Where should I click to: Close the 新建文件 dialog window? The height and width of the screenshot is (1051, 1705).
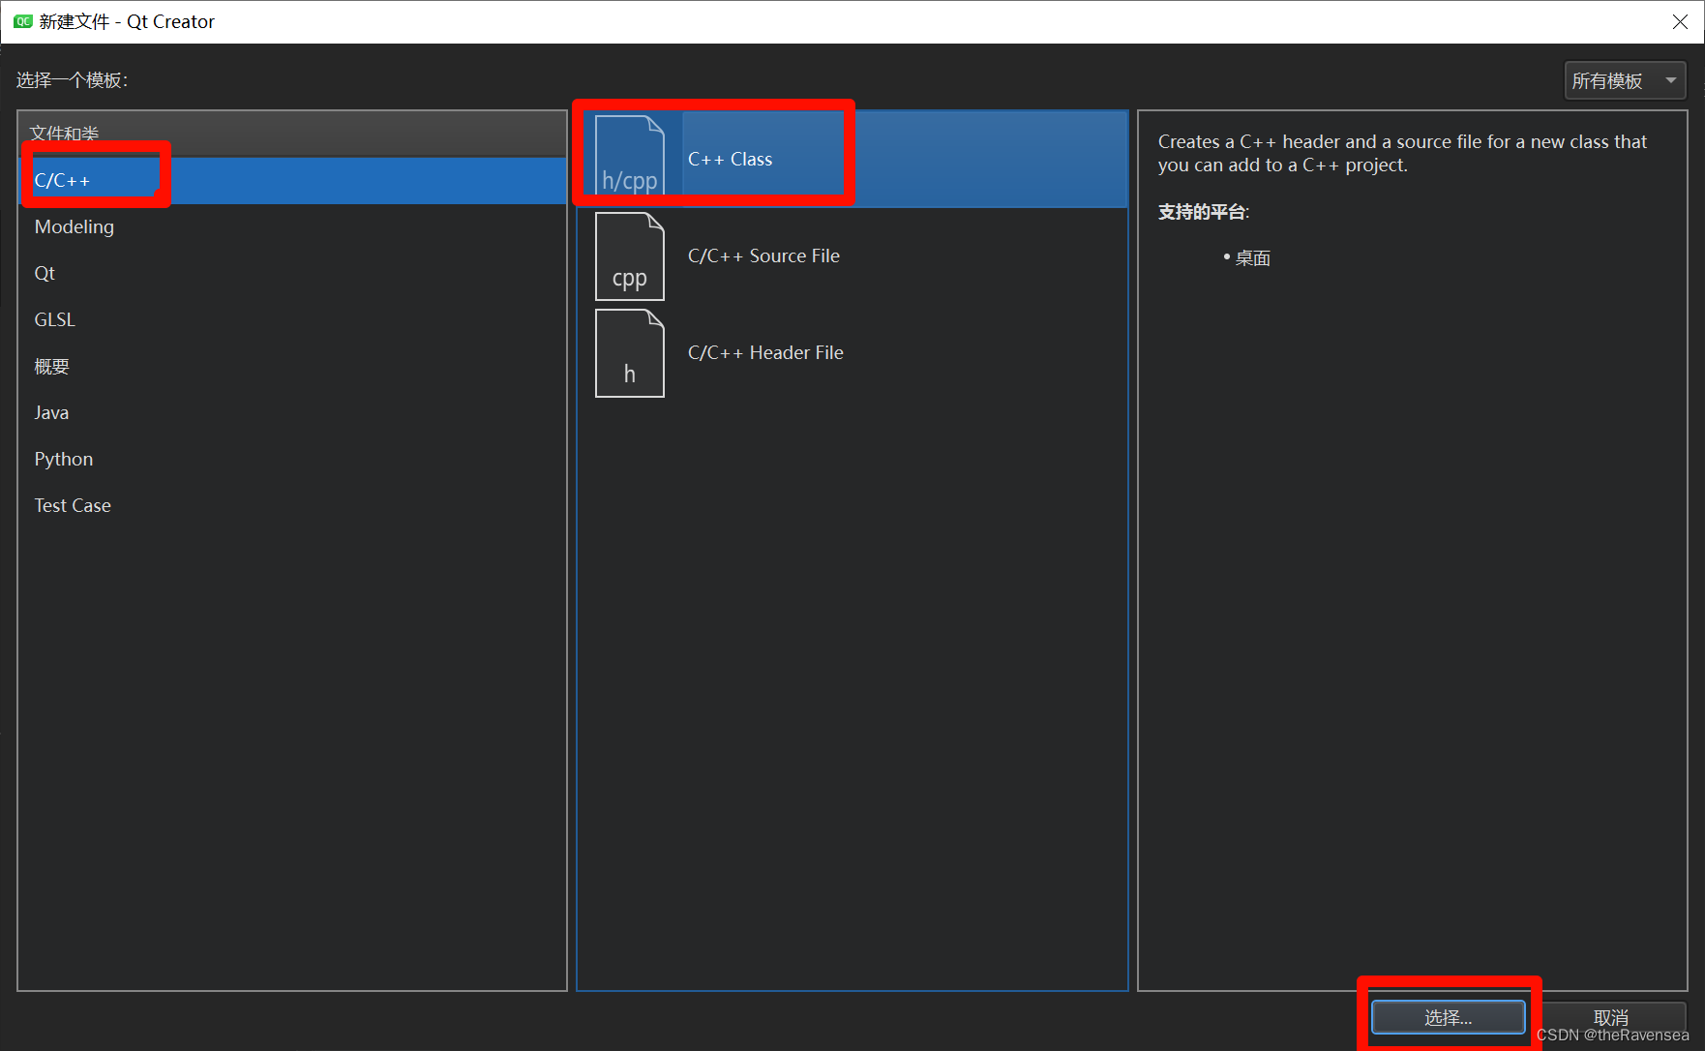(1680, 21)
